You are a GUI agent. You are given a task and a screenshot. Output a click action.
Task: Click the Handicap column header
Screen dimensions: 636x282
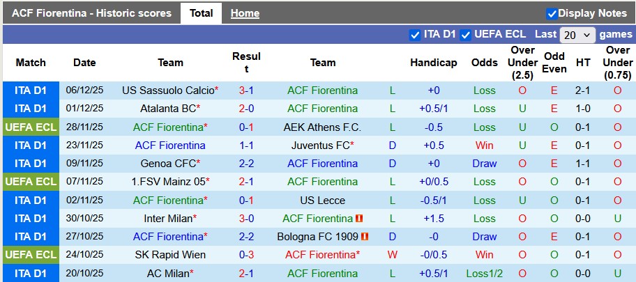(433, 63)
